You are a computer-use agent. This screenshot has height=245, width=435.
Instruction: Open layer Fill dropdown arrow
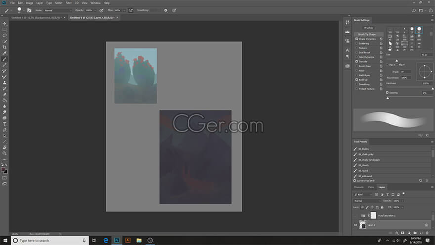[x=402, y=207]
